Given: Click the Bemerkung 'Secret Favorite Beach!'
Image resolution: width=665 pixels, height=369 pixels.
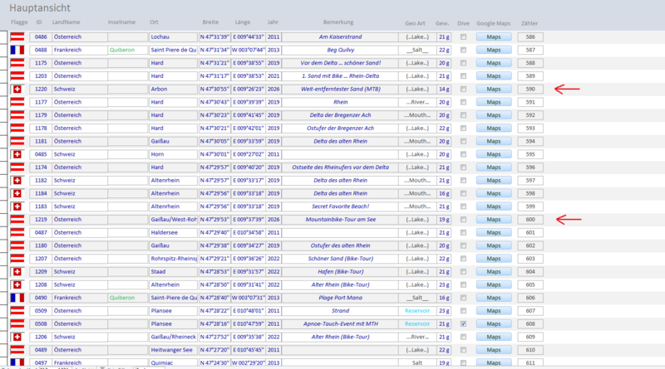Looking at the screenshot, I should pyautogui.click(x=340, y=206).
